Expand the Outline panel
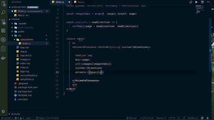Viewport: 214px width, 120px height. [x=16, y=114]
